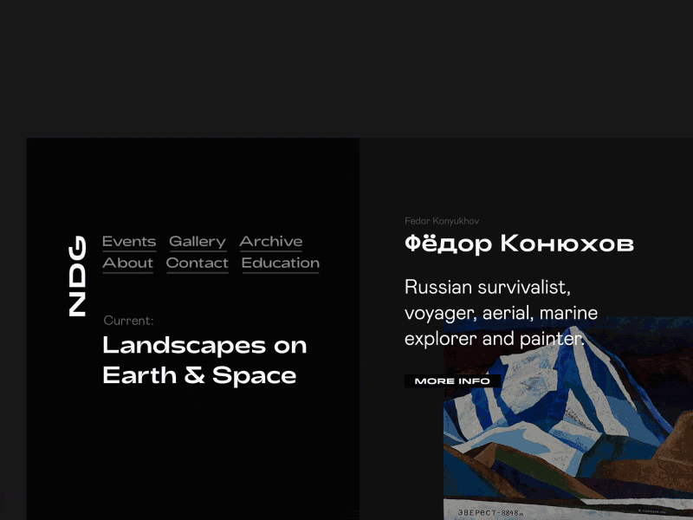The height and width of the screenshot is (520, 693).
Task: Select the Education menu item
Action: 280,263
